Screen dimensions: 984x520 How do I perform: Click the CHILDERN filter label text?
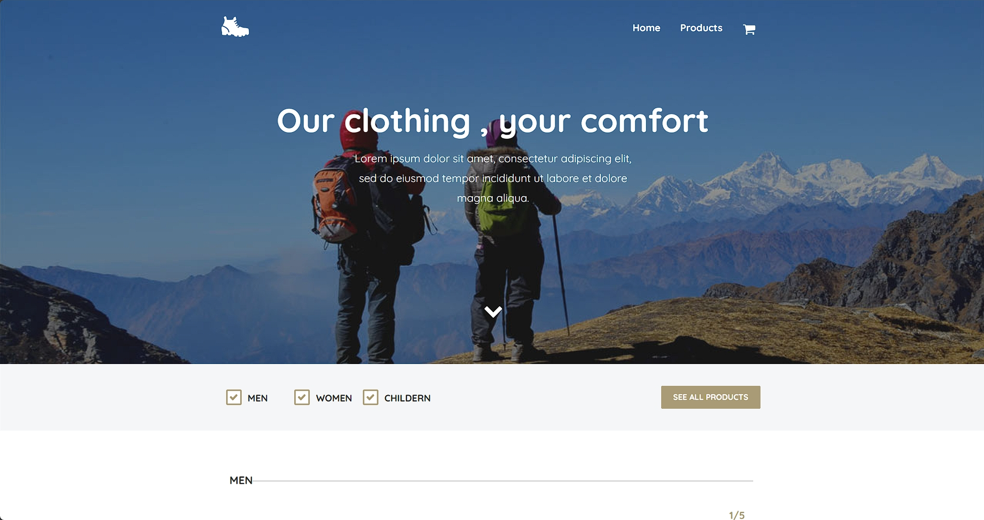407,398
